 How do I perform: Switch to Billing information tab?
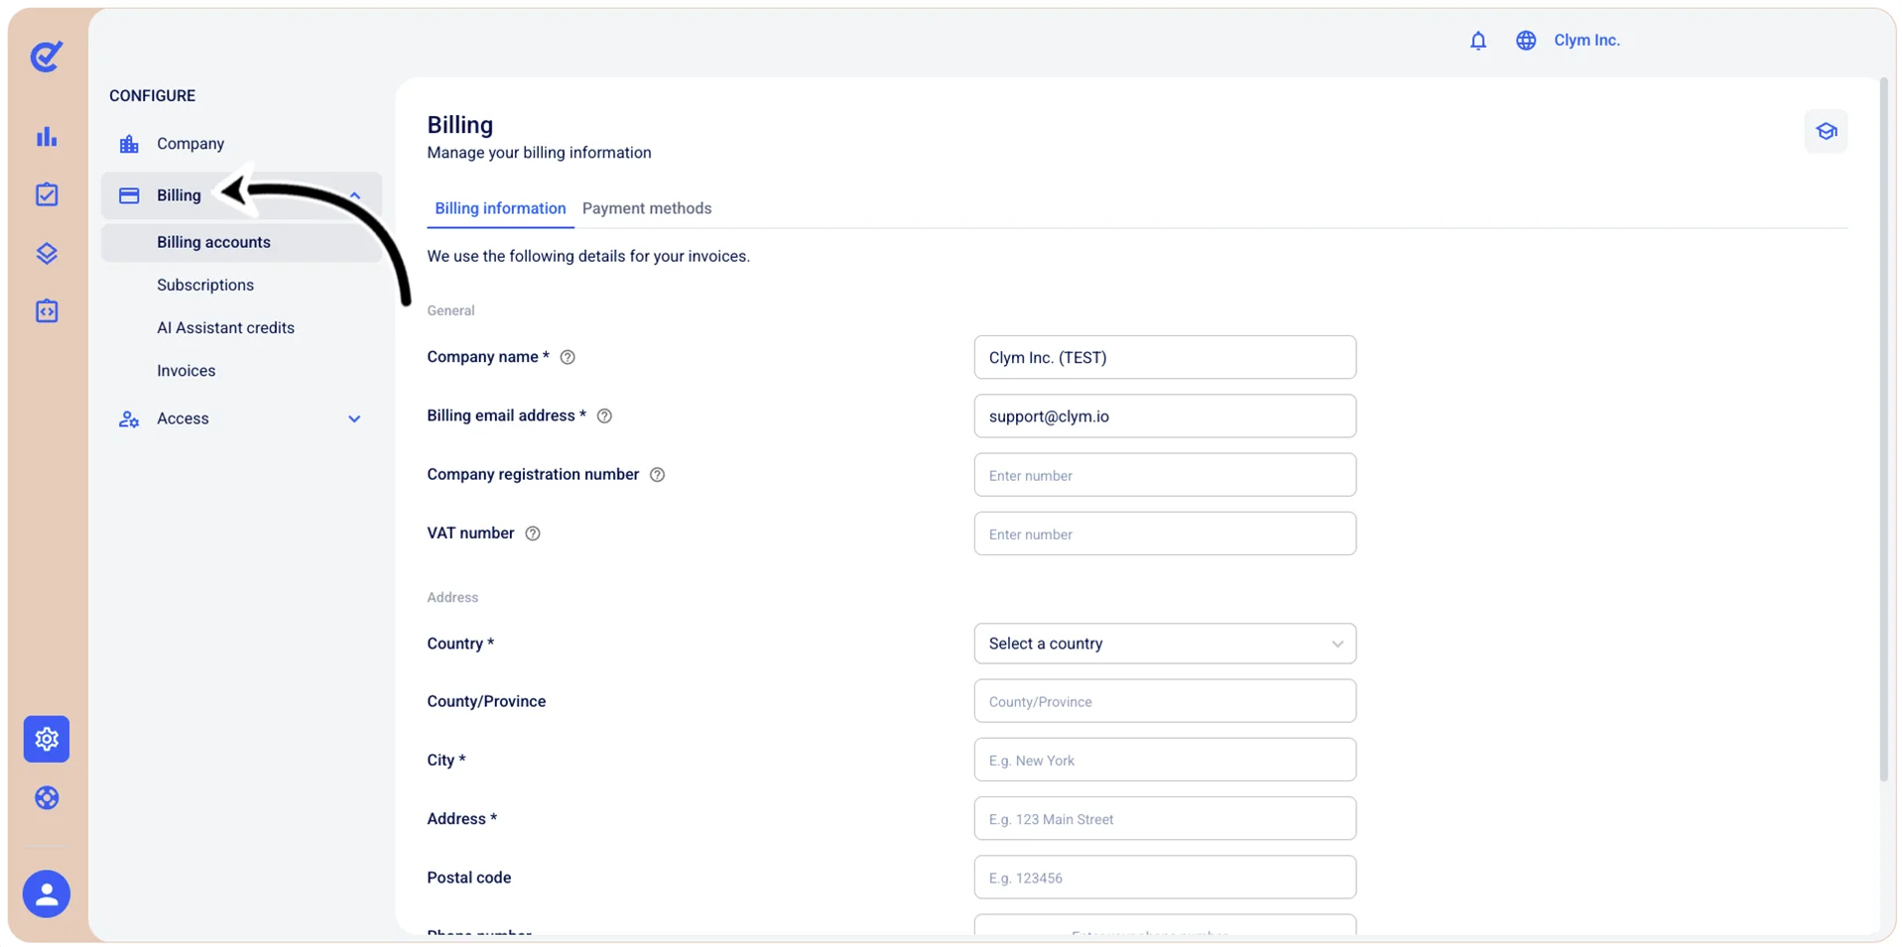[x=500, y=208]
